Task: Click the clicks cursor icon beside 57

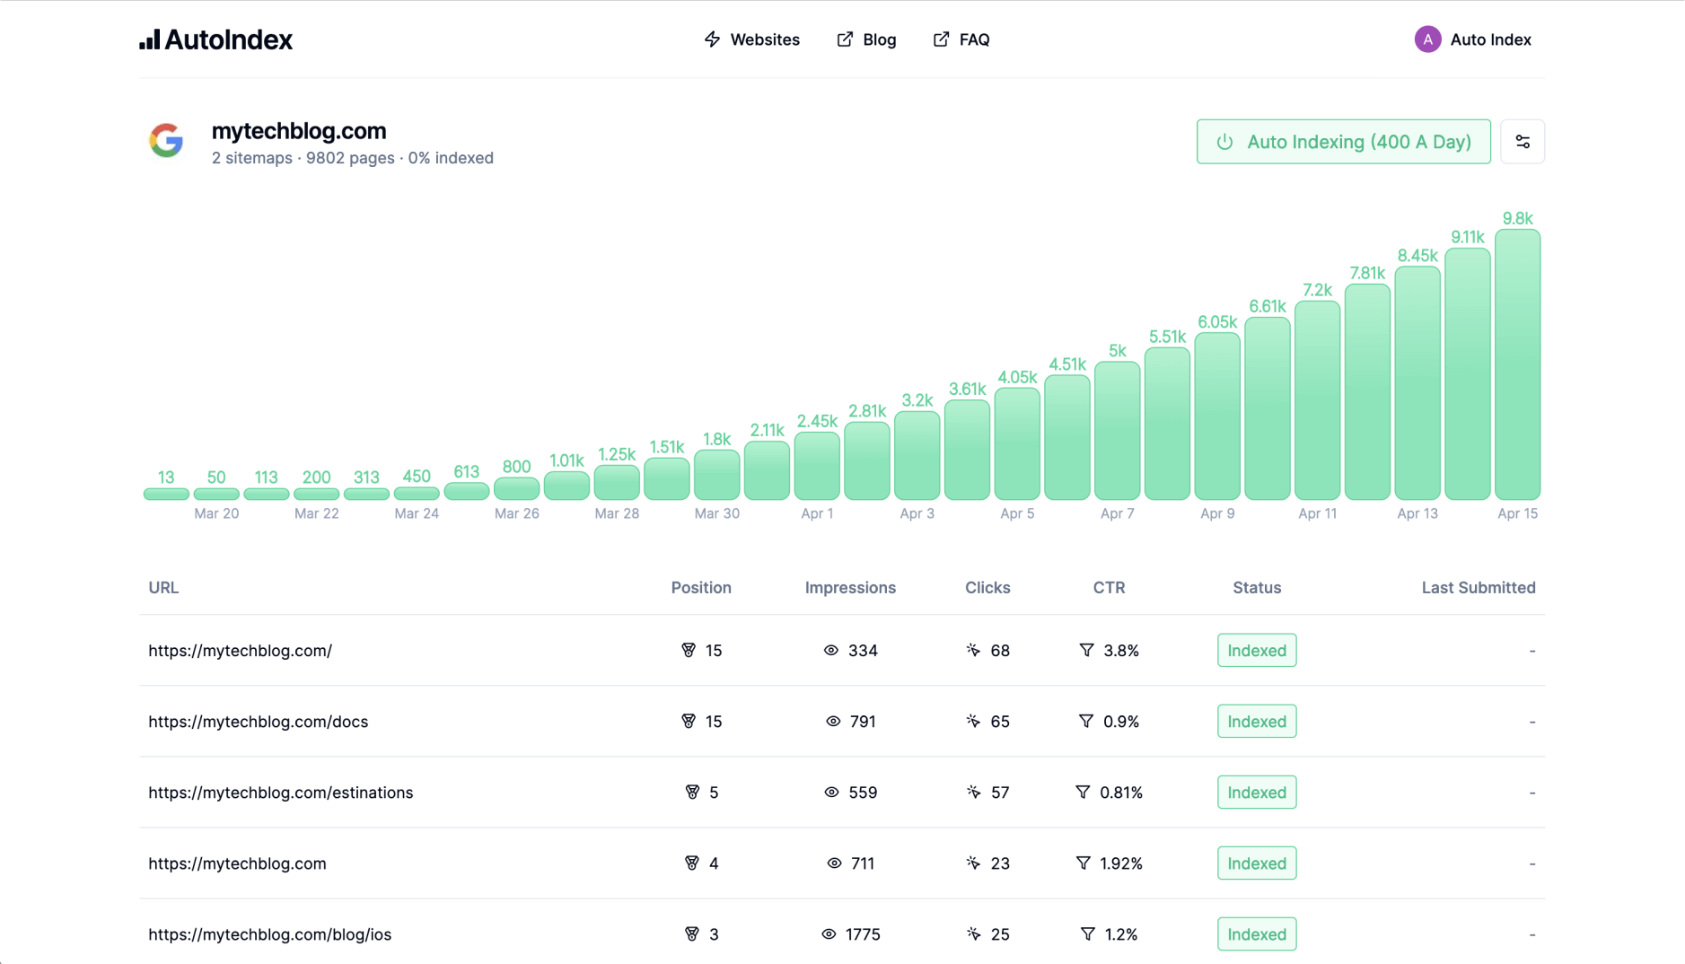Action: [973, 793]
